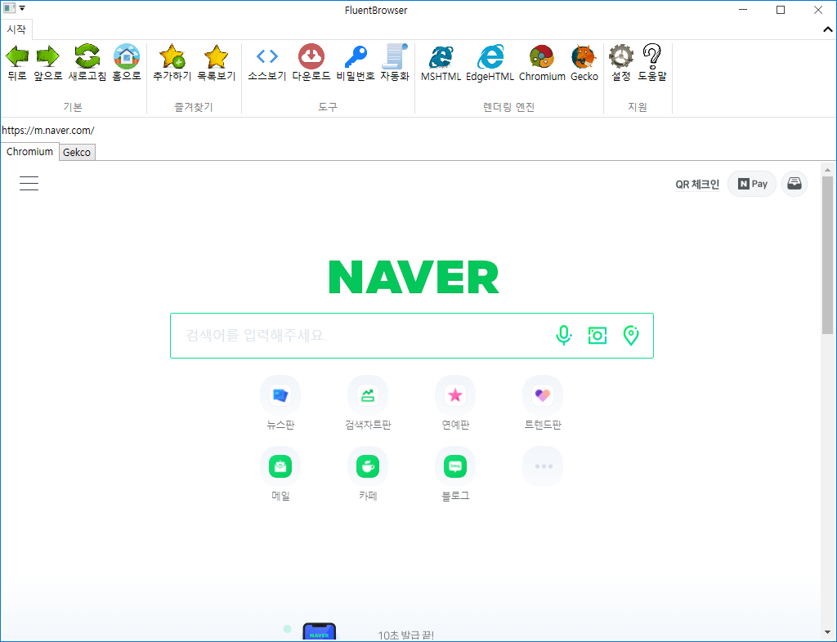Go back with the 뒤로 arrow

pos(17,62)
